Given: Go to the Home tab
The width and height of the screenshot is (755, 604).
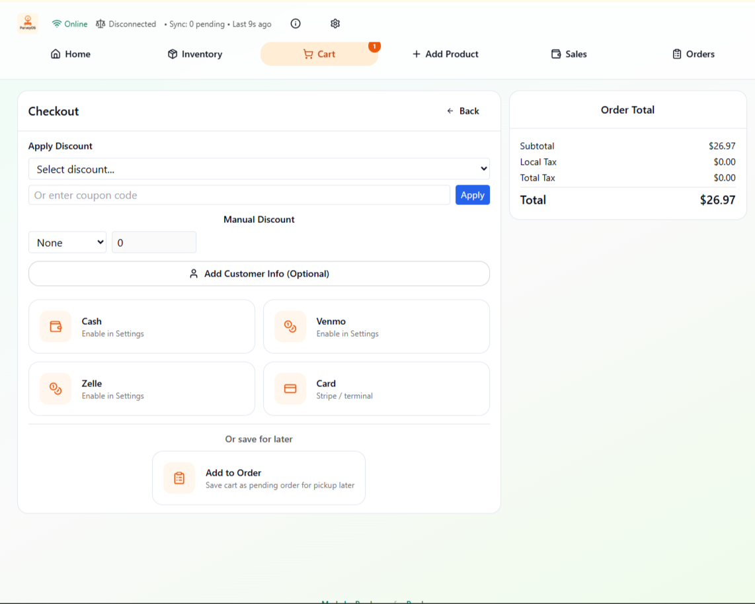Looking at the screenshot, I should pos(71,54).
